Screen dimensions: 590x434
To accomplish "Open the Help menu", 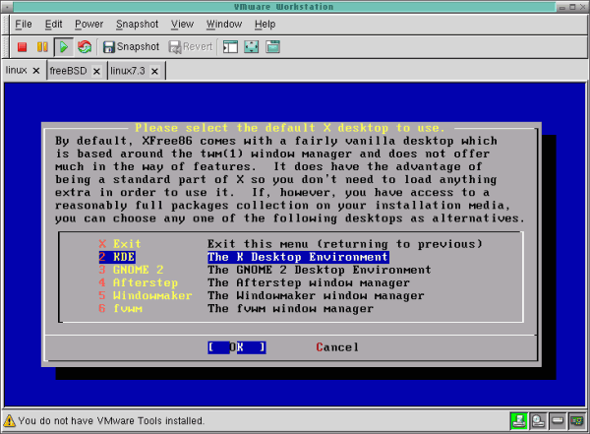I will coord(265,24).
